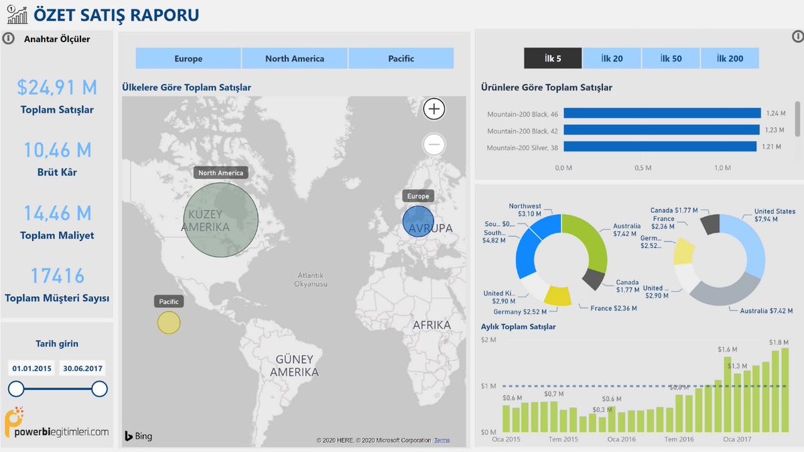Click the right handle of the date slider

coord(99,389)
